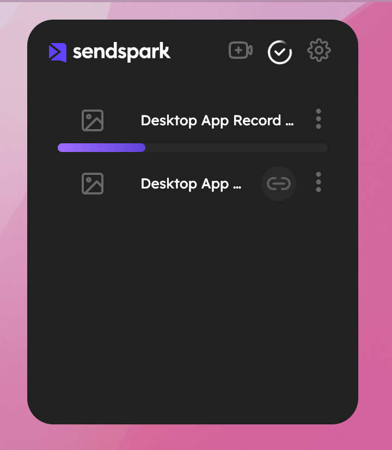This screenshot has width=392, height=450.
Task: Copy link for the second Desktop App video
Action: tap(279, 184)
